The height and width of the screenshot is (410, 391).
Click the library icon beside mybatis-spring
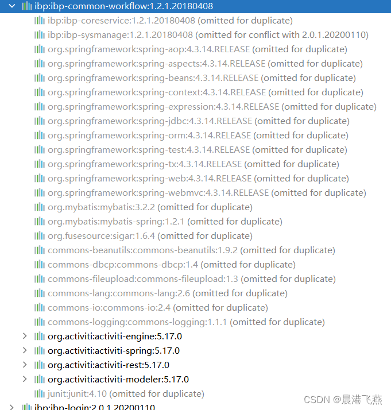click(x=40, y=222)
